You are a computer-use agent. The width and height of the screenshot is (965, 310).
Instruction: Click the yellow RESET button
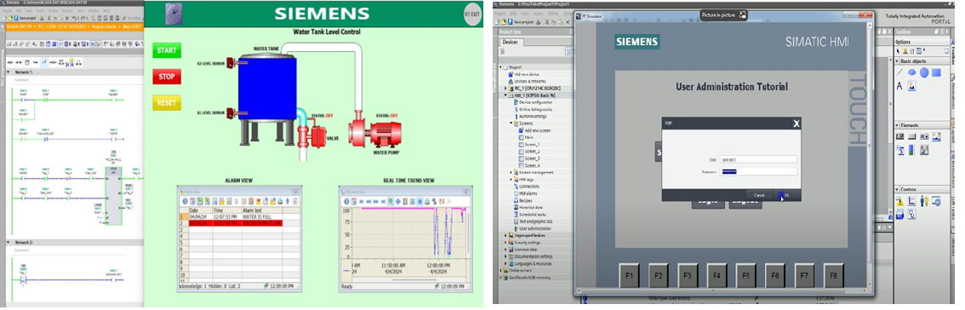pos(167,103)
